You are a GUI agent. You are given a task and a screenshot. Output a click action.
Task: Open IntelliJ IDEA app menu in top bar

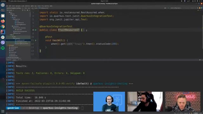(x=18, y=1)
